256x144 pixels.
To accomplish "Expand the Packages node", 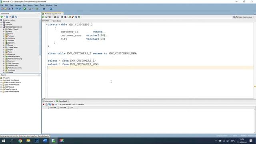I will click(4, 36).
